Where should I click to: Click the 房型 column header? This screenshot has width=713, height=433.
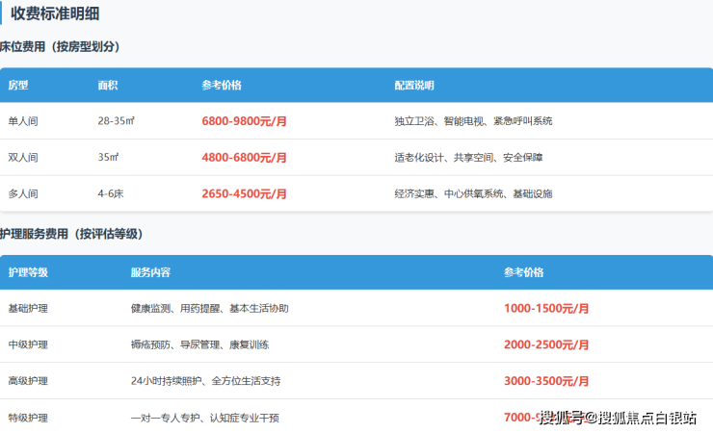(x=18, y=86)
